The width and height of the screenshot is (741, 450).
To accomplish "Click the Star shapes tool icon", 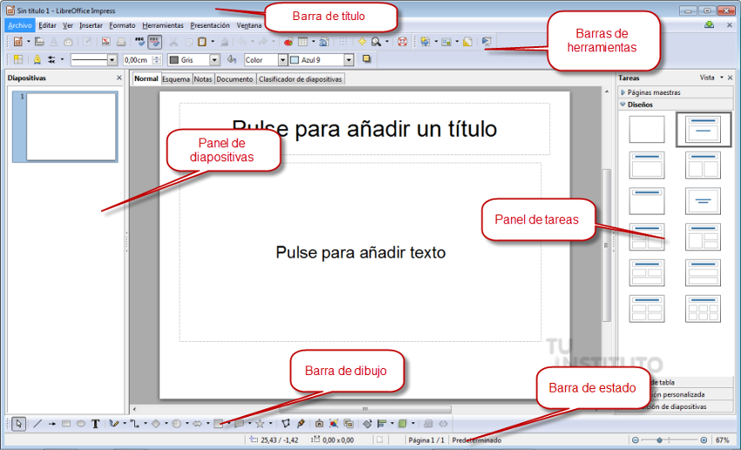I will coord(259,424).
